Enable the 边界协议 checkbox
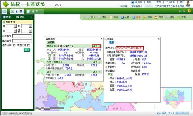 [14, 45]
